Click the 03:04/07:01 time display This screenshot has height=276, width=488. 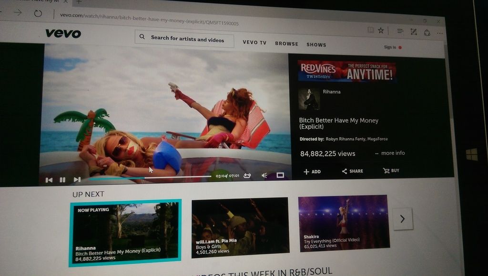[227, 176]
